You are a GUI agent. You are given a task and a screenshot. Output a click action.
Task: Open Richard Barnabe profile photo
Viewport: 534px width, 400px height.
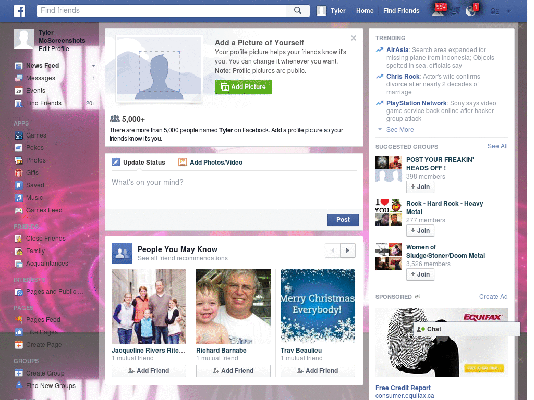click(x=233, y=306)
